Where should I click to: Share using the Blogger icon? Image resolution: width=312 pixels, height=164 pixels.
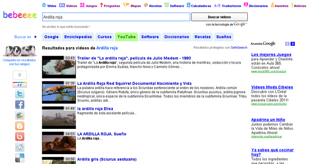coord(20,126)
